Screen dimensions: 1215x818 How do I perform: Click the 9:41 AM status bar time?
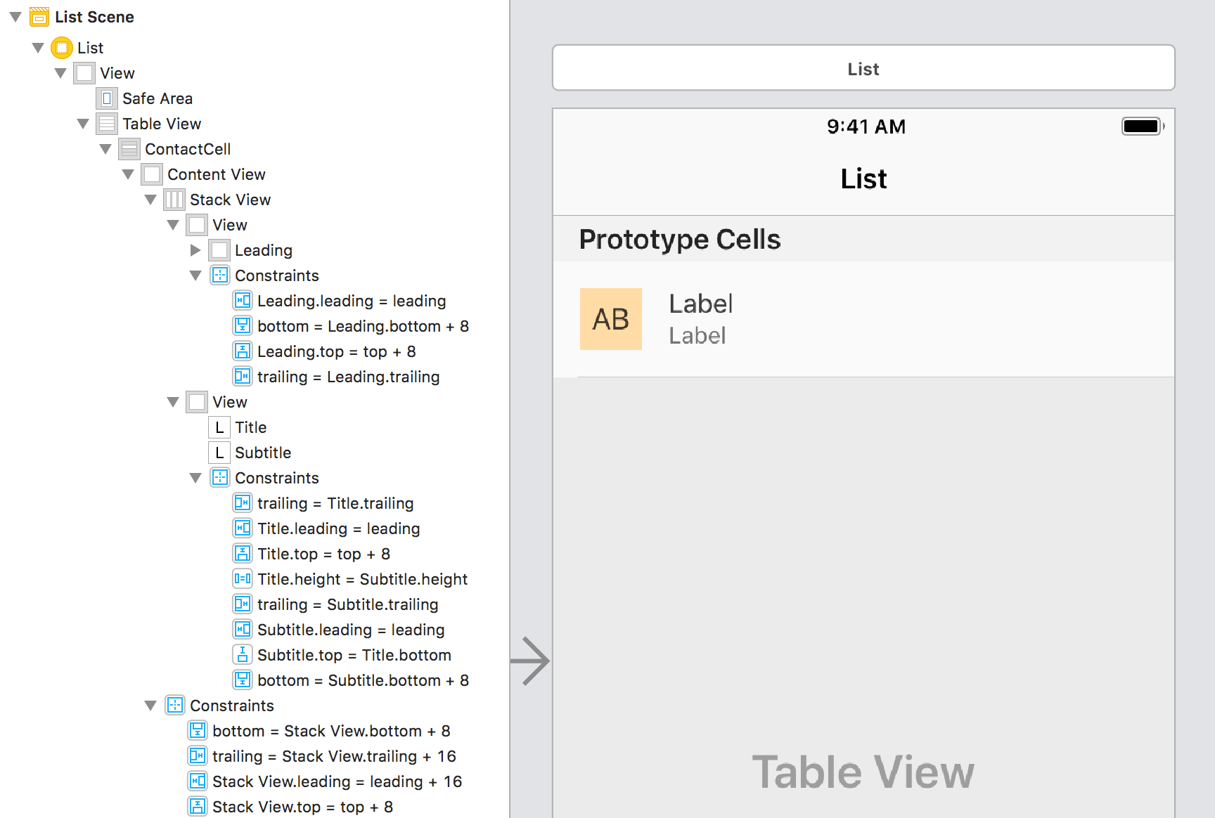click(x=866, y=126)
